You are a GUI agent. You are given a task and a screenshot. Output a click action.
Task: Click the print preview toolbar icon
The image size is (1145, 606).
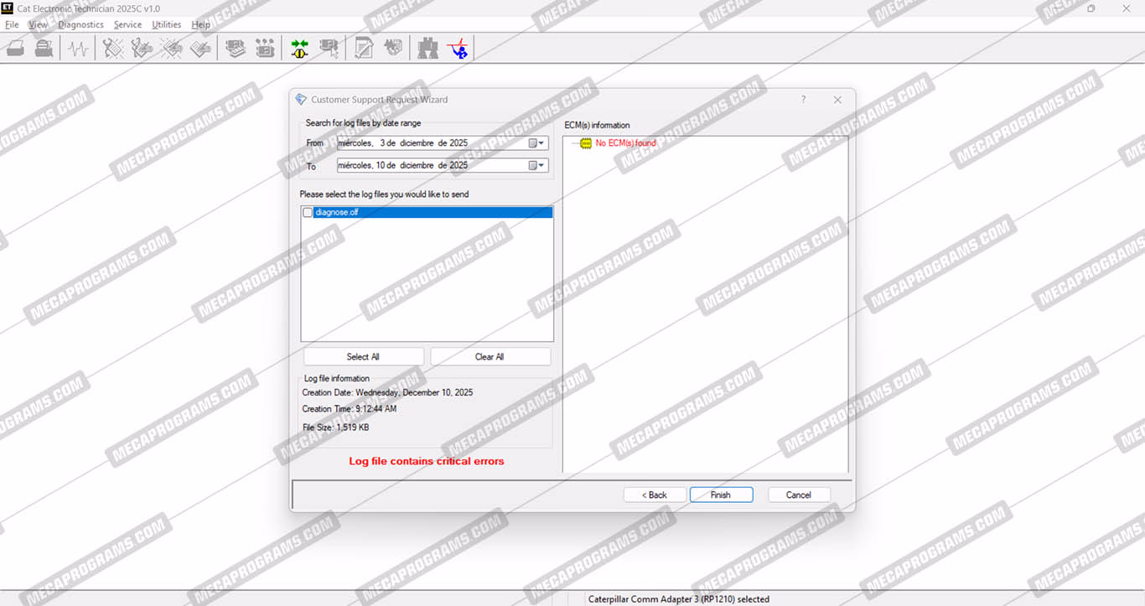(x=44, y=49)
